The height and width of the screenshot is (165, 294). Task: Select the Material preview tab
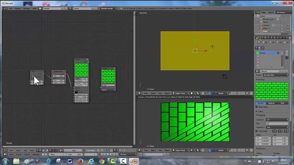(271, 103)
